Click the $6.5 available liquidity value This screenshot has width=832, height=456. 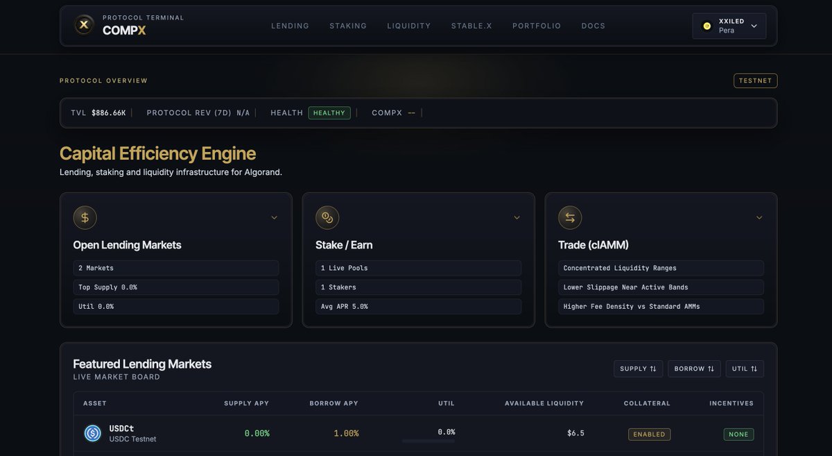(x=575, y=433)
